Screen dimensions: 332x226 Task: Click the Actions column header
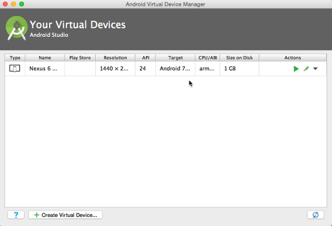click(x=293, y=57)
